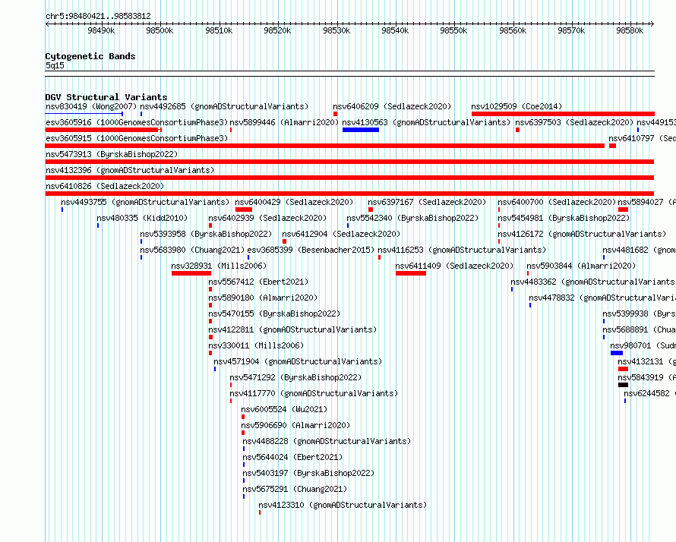676x542 pixels.
Task: Select nsv5683980 (Chuang2021) label
Action: pos(192,250)
